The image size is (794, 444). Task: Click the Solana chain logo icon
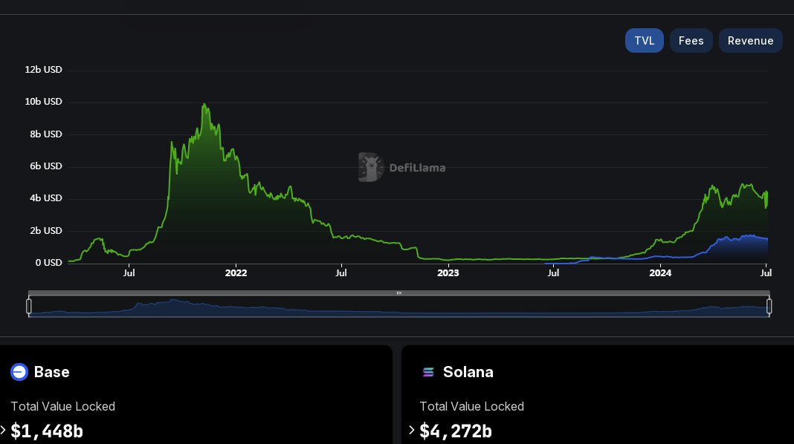428,372
